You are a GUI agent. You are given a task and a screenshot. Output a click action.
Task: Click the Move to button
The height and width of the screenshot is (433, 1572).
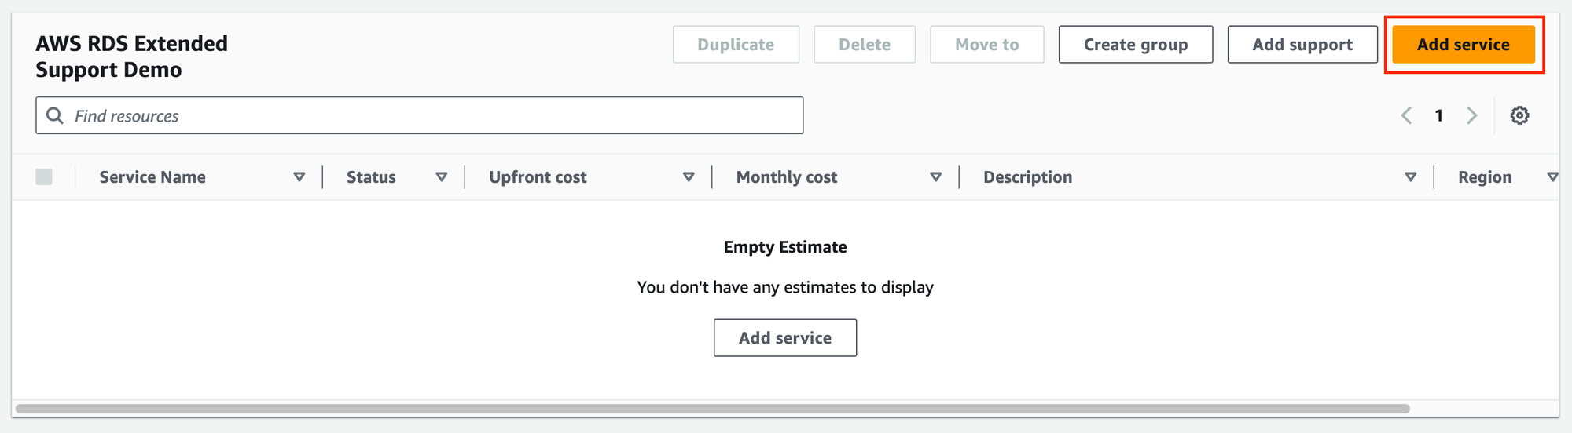pos(986,45)
